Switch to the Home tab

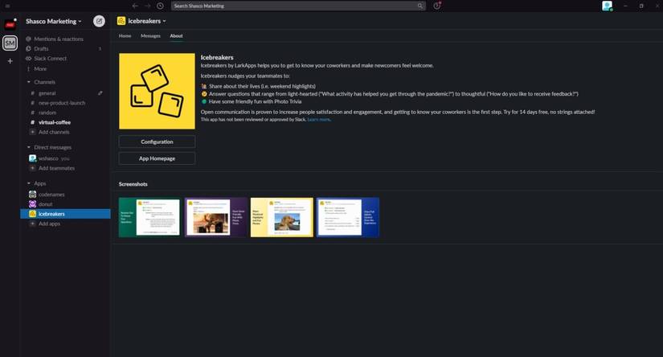(x=125, y=36)
